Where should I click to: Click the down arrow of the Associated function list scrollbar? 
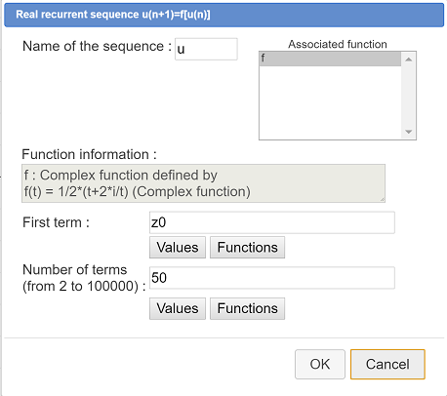point(409,132)
